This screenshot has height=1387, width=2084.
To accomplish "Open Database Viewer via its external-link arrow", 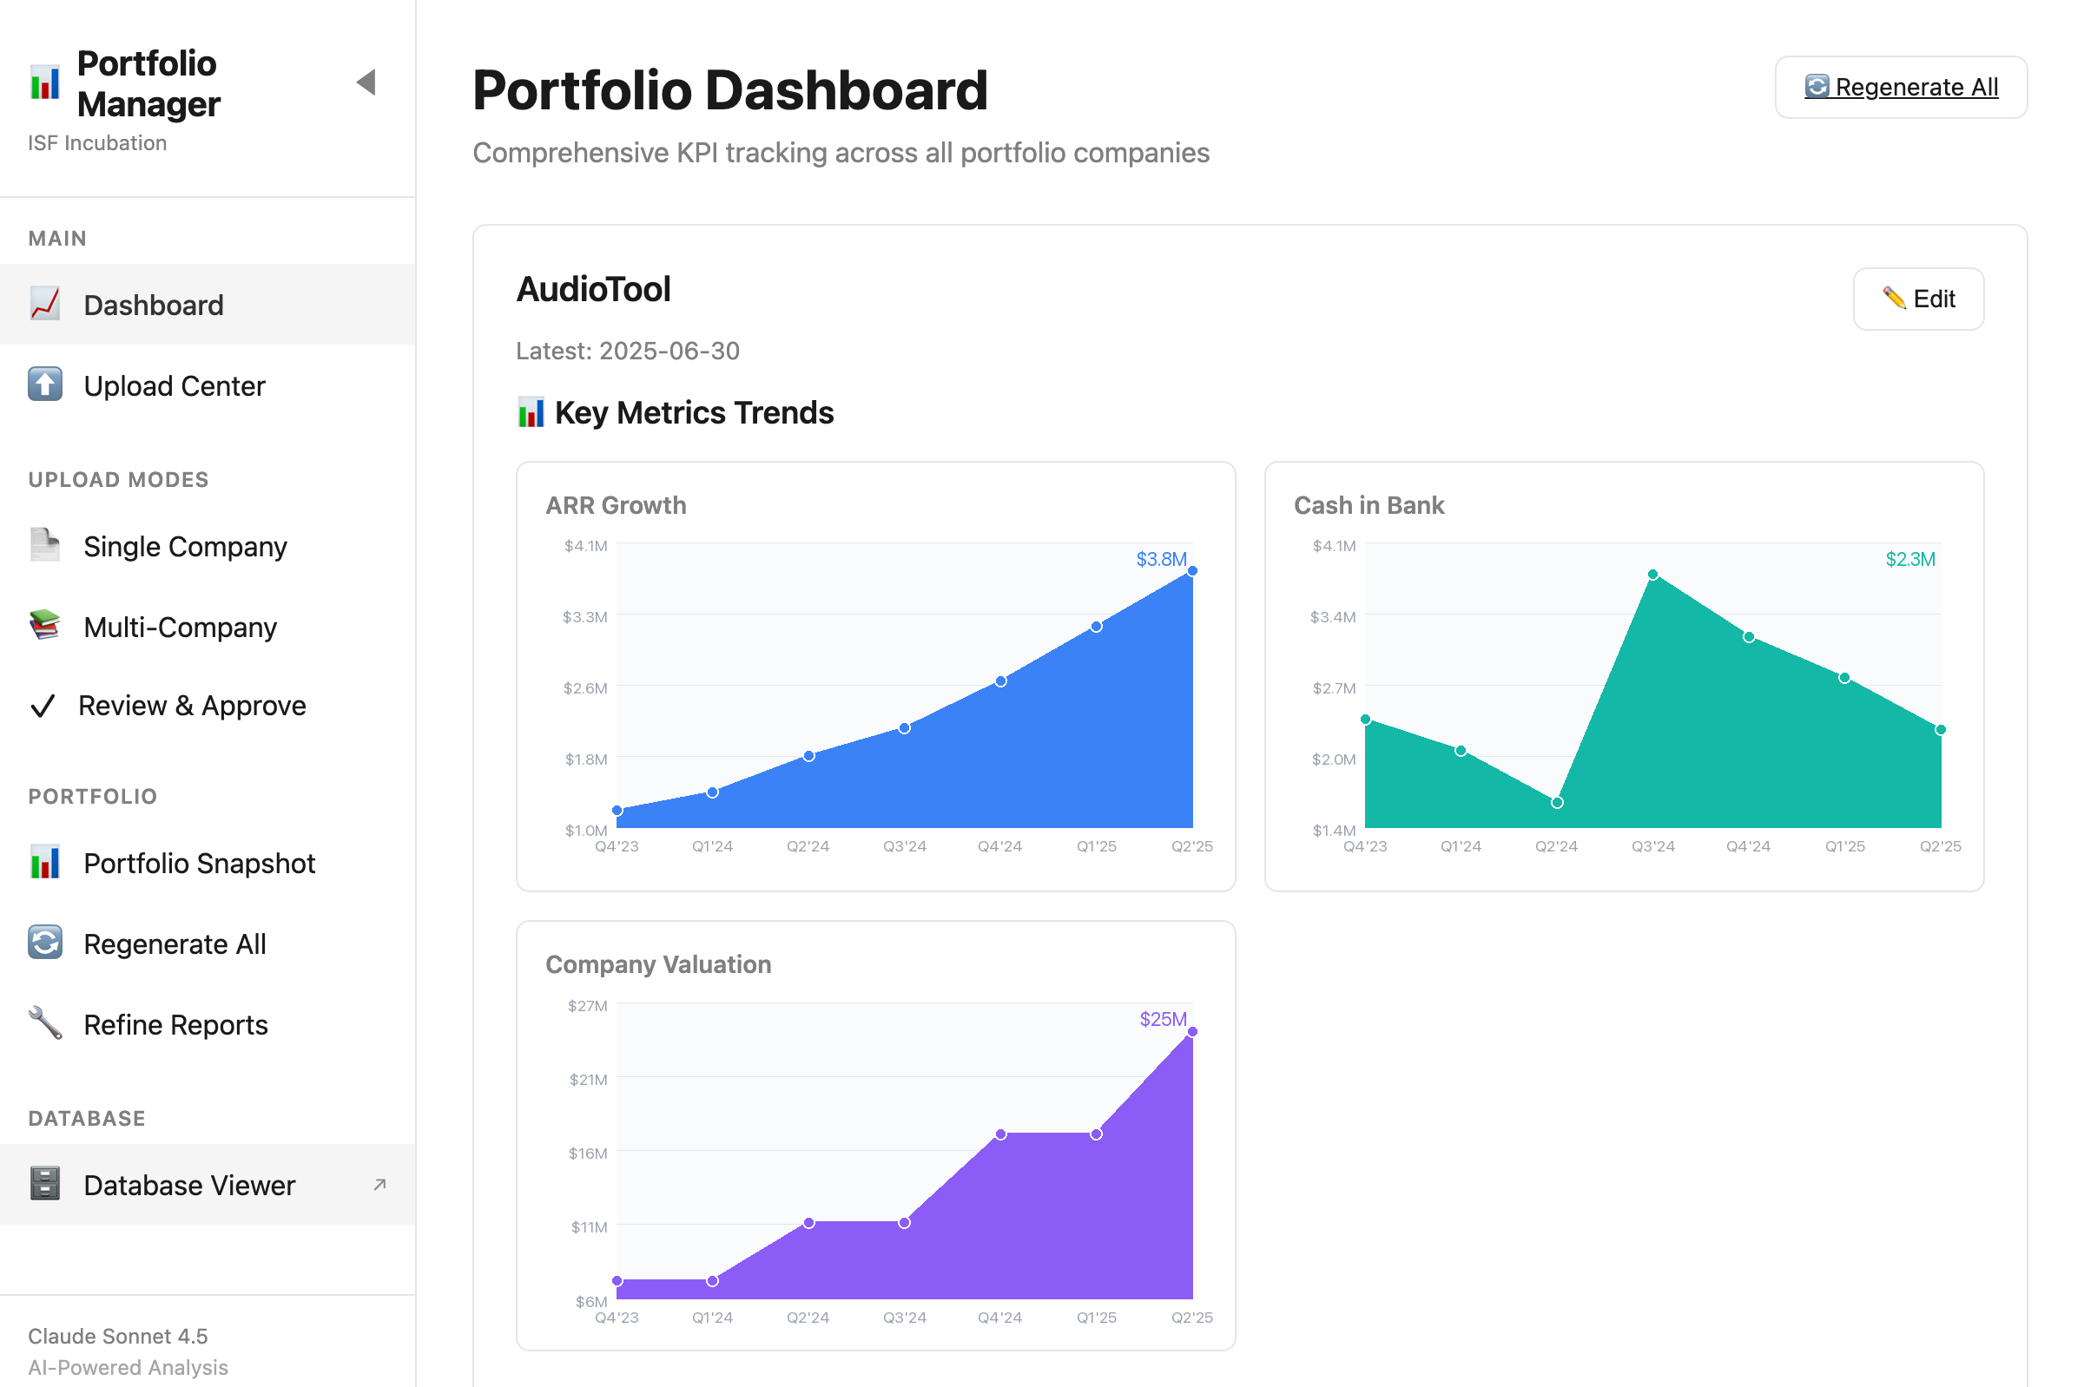I will [x=379, y=1184].
